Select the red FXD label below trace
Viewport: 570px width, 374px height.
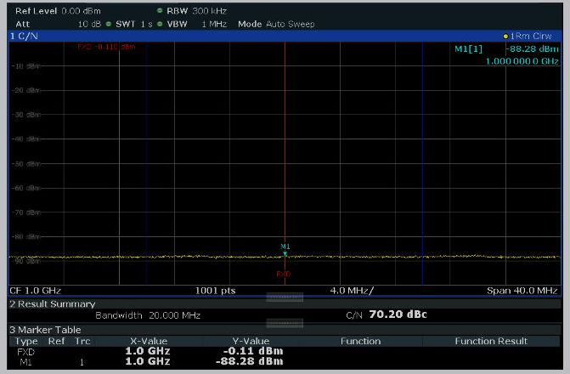284,274
